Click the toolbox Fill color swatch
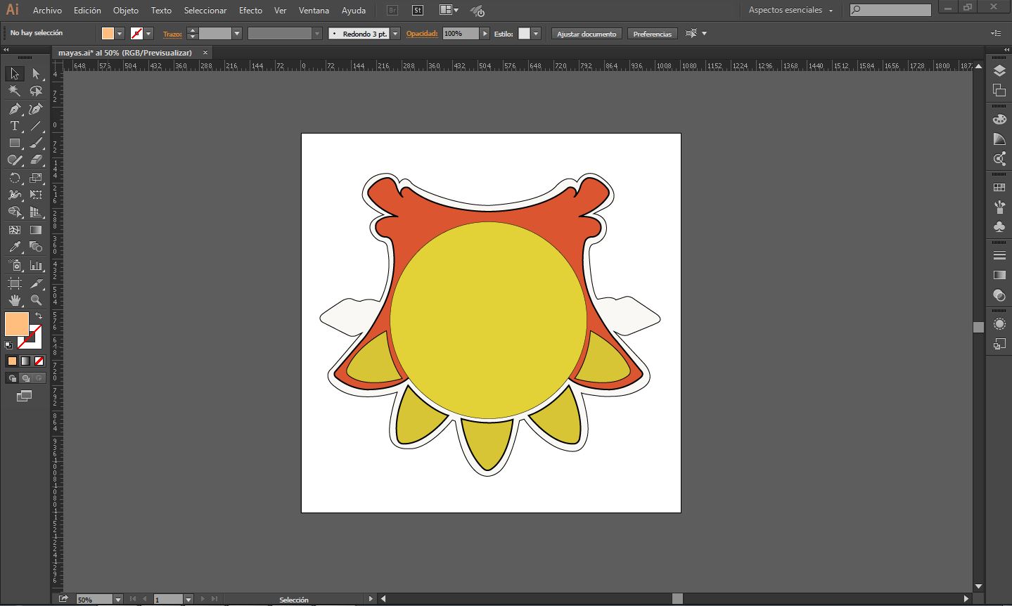This screenshot has width=1012, height=606. pyautogui.click(x=15, y=325)
